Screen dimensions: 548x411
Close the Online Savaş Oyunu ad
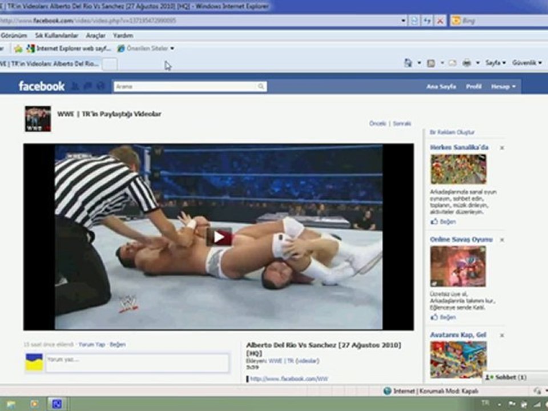tap(502, 240)
